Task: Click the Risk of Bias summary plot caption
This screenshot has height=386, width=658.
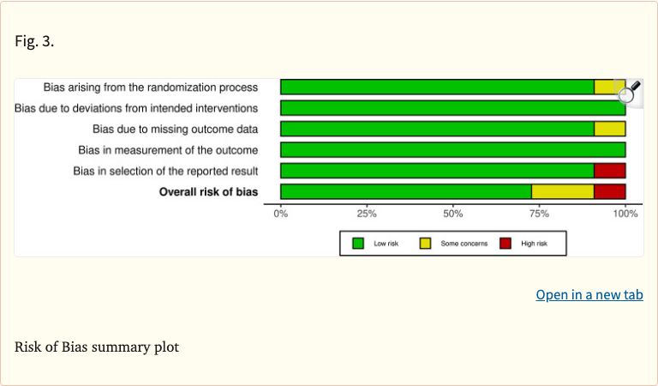Action: click(x=97, y=348)
